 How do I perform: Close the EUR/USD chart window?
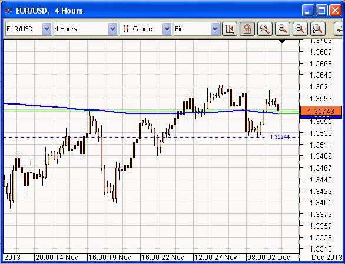coord(335,11)
